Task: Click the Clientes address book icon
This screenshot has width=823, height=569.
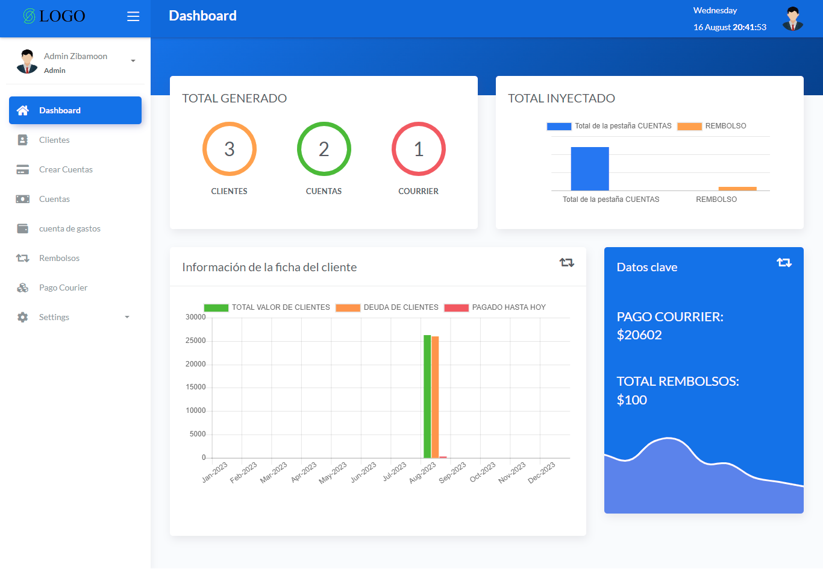Action: point(23,140)
